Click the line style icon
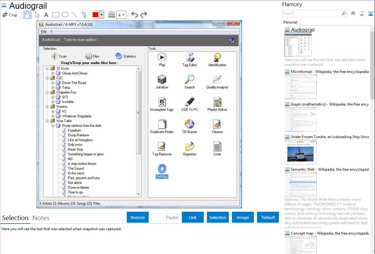The image size is (375, 254). pos(112,15)
